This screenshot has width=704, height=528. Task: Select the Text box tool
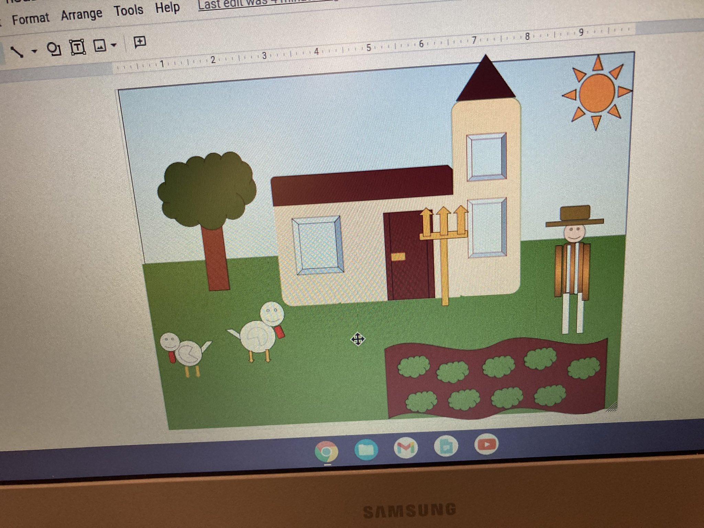click(77, 47)
